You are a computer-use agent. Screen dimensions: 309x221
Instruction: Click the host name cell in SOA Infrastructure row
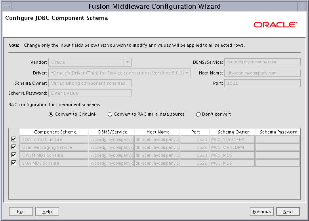tap(157, 139)
